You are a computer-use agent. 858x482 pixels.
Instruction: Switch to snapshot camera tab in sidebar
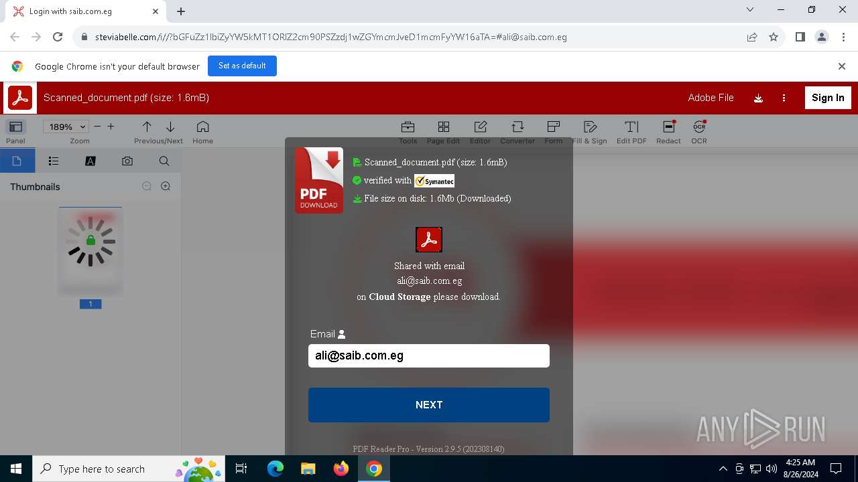point(127,161)
